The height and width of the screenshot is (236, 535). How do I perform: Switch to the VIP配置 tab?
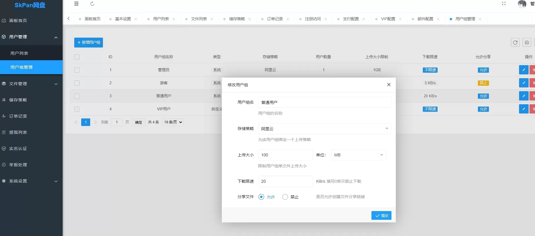pyautogui.click(x=388, y=19)
